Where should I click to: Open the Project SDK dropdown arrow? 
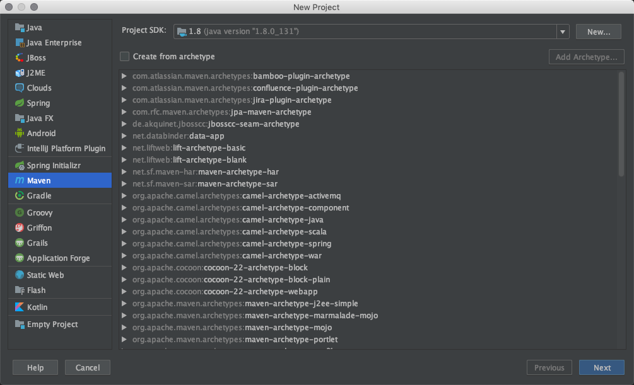(563, 32)
